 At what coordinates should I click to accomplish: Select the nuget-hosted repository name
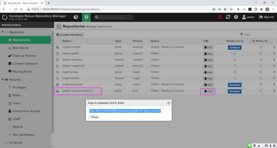pyautogui.click(x=71, y=78)
